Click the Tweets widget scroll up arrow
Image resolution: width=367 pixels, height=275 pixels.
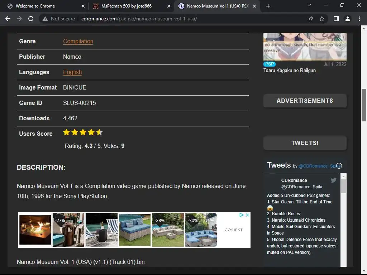tap(343, 176)
